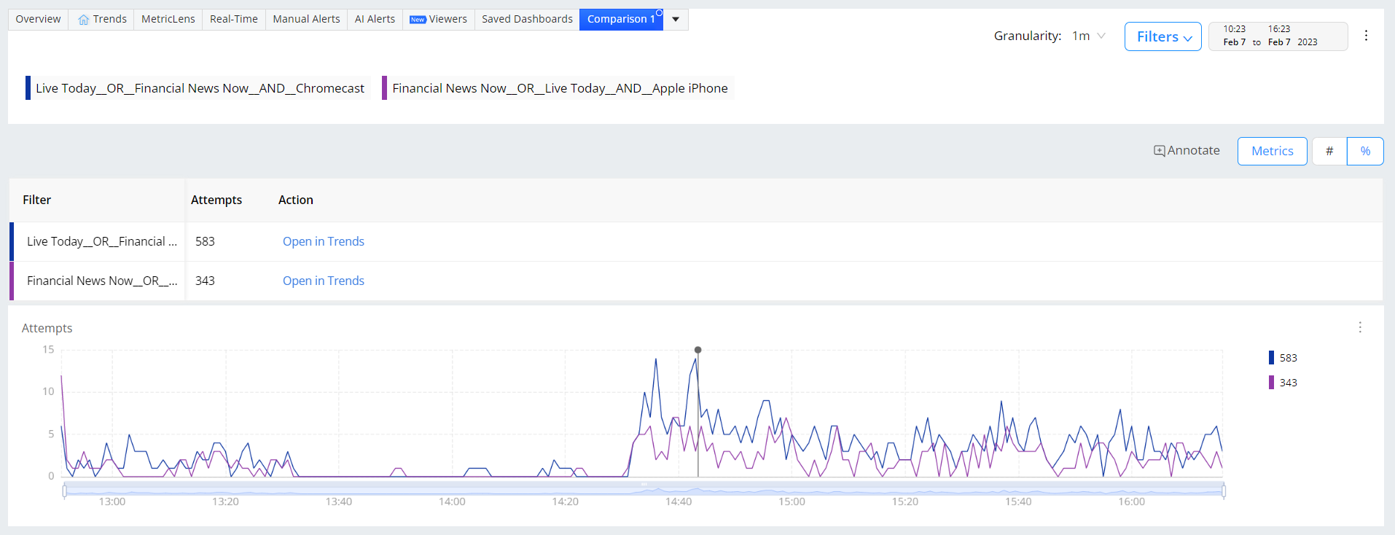The width and height of the screenshot is (1395, 535).
Task: Click the left handle of chart range slider
Action: point(65,491)
